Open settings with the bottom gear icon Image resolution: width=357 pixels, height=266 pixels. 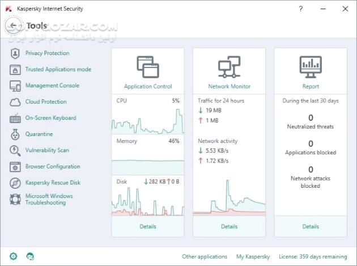pos(13,256)
